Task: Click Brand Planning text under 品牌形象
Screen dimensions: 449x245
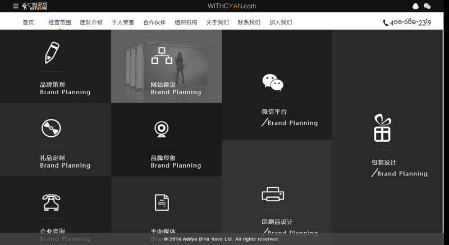Action: (176, 165)
